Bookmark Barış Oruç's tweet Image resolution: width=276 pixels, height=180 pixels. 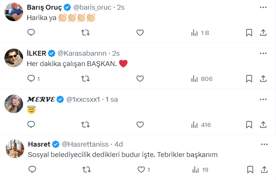click(x=249, y=33)
